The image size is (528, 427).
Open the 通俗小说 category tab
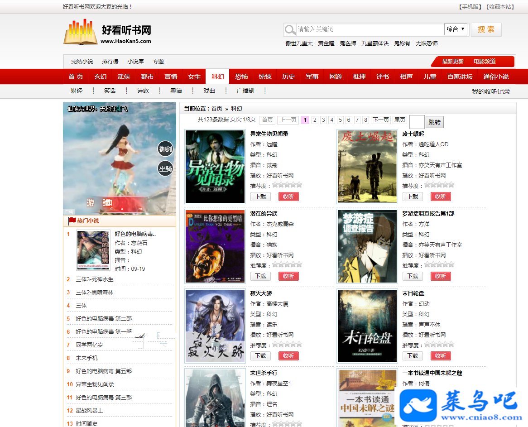496,77
